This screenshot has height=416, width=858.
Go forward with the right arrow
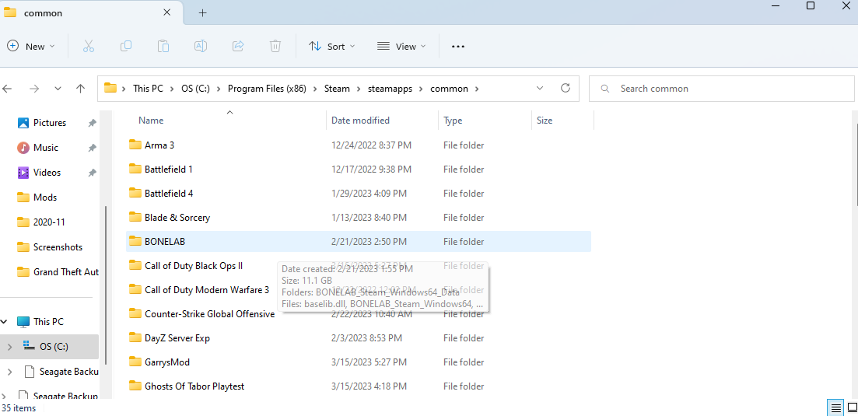(x=34, y=89)
